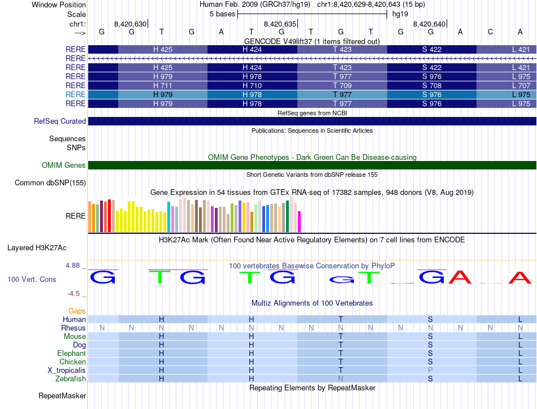The height and width of the screenshot is (409, 537).
Task: Click the N residue in Zebrafish row
Action: tap(340, 379)
